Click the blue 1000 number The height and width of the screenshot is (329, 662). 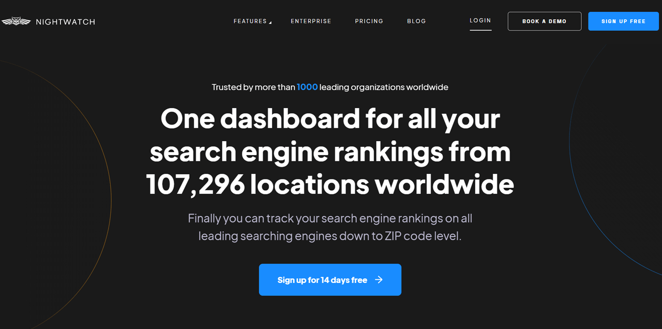[x=307, y=87]
